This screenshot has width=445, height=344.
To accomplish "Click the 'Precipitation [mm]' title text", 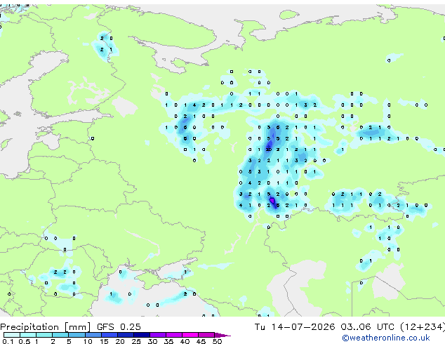I will (x=46, y=327).
